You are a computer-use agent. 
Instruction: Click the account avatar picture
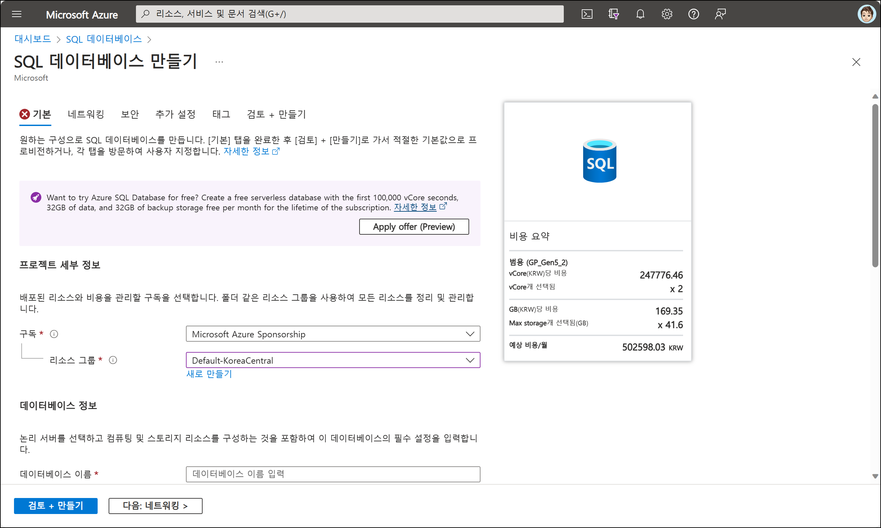point(866,14)
